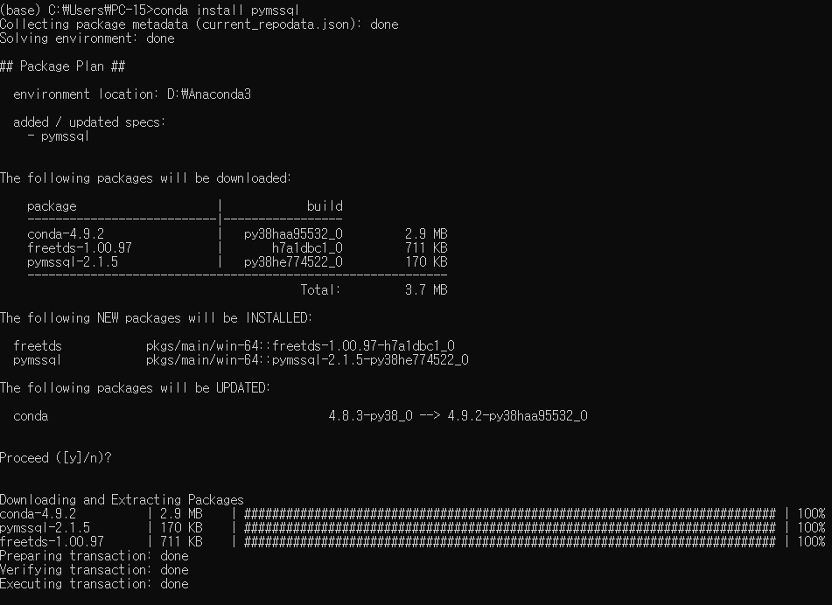
Task: Click the 'package' column header
Action: click(52, 206)
